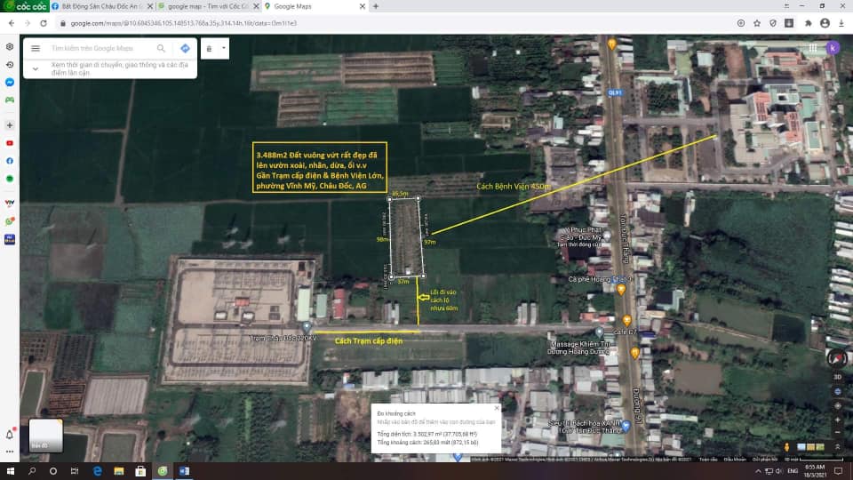
Task: Open the extensions puzzle icon
Action: [x=808, y=23]
